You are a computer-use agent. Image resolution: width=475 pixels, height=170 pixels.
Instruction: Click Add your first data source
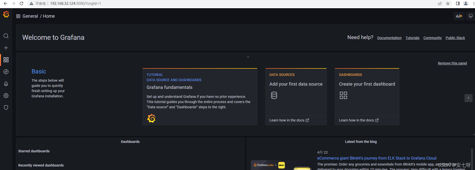(x=296, y=84)
